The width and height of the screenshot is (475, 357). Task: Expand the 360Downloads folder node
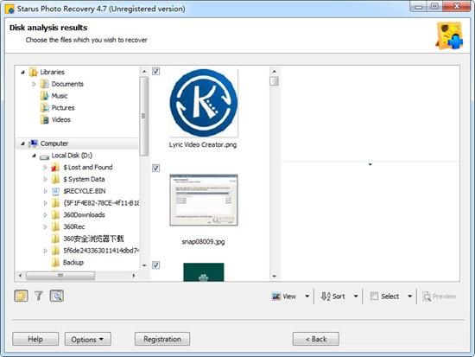(45, 215)
